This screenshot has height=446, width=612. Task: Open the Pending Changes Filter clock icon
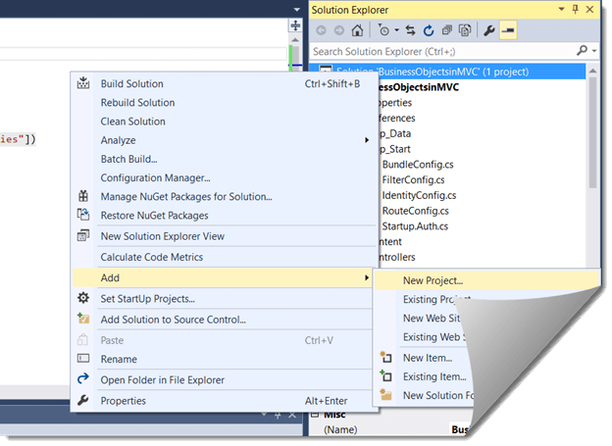tap(383, 30)
